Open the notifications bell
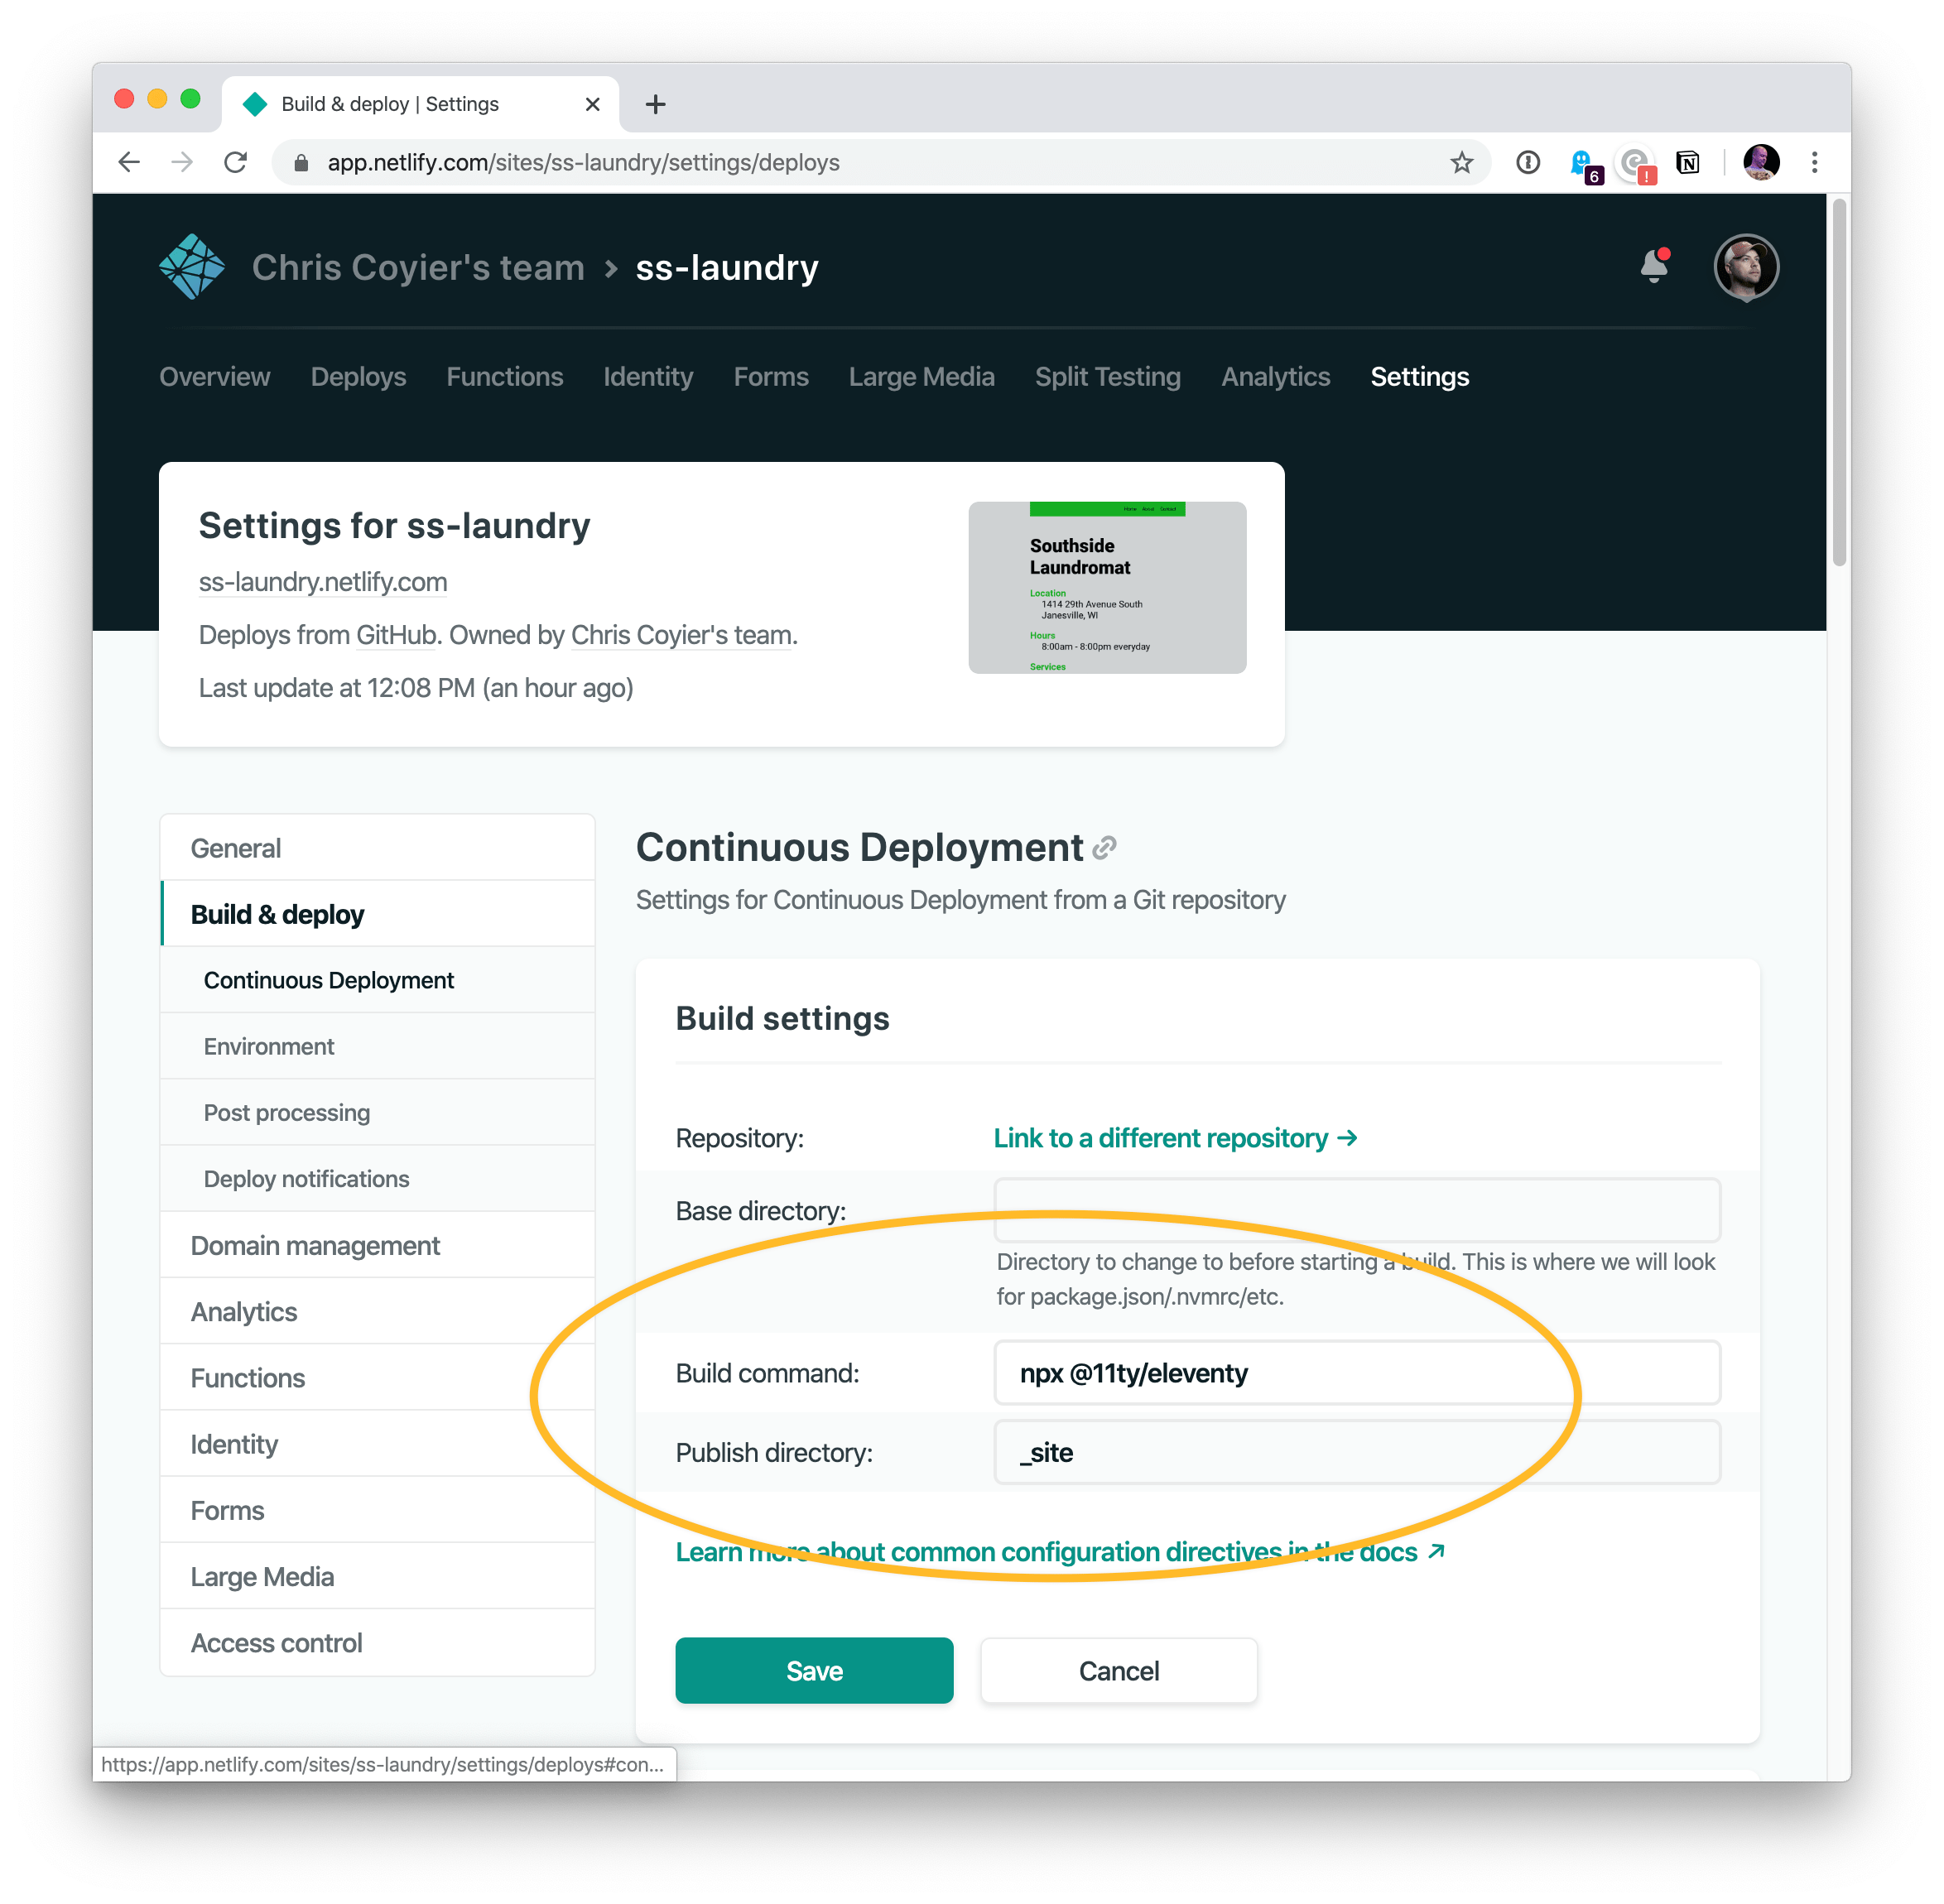The width and height of the screenshot is (1944, 1904). (x=1654, y=267)
